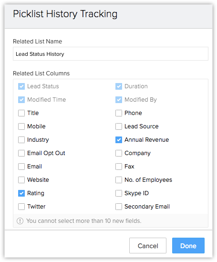Enable the No. of Employees checkbox

[119, 180]
